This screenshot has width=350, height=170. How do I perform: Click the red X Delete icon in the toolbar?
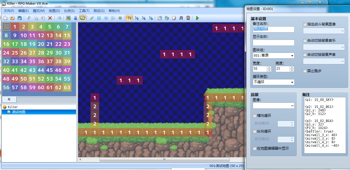[50, 18]
